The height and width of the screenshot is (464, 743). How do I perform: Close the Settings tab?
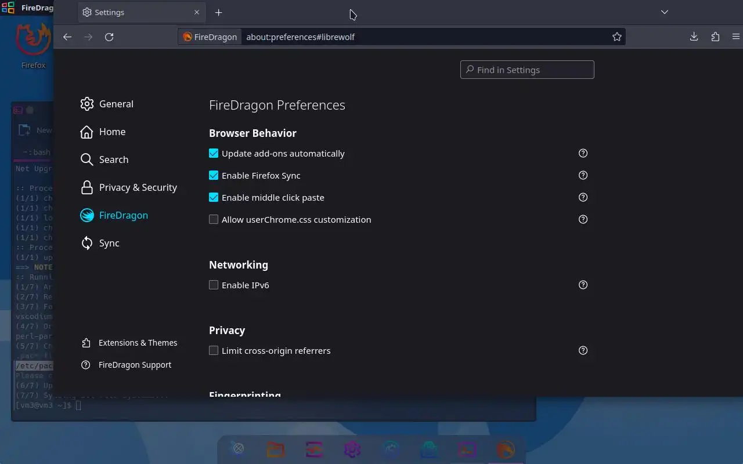[197, 12]
